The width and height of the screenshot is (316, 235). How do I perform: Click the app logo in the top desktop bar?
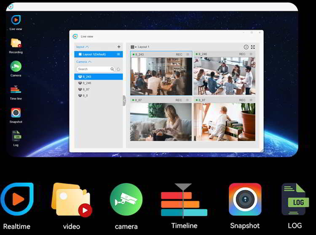pos(11,7)
